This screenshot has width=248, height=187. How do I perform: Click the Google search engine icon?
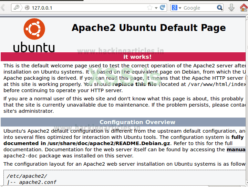[x=174, y=8]
